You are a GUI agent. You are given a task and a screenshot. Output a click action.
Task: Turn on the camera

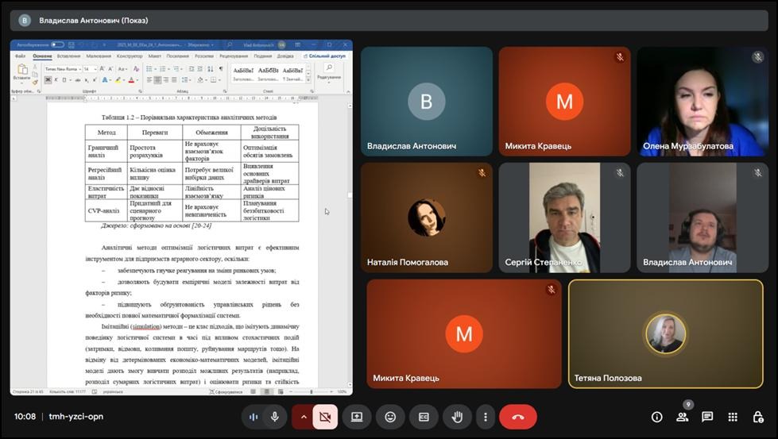(325, 417)
